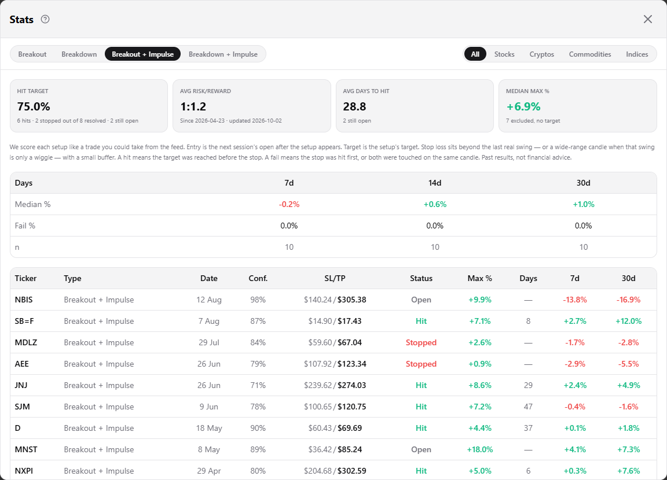
Task: Open the MDLZ ticker row
Action: pos(333,342)
